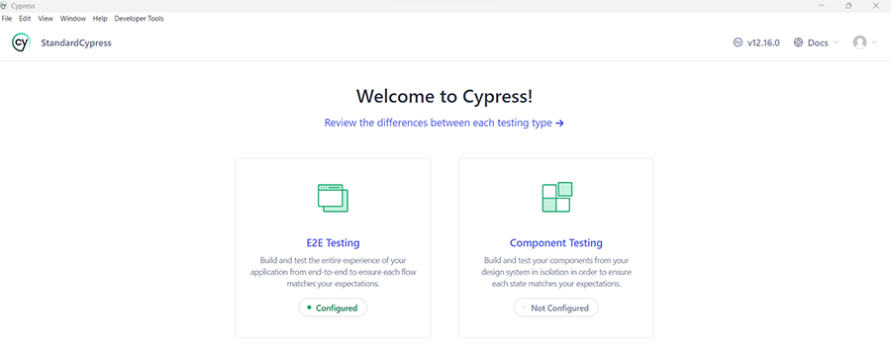Open the Edit menu
The image size is (891, 356).
25,19
